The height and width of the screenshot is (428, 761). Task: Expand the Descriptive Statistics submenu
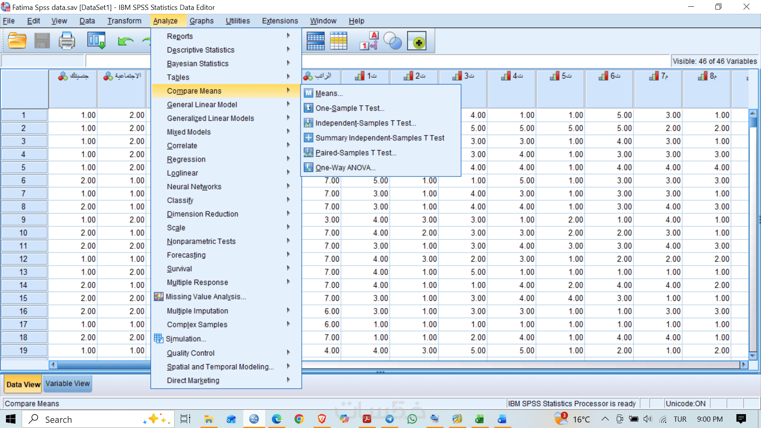pos(201,50)
